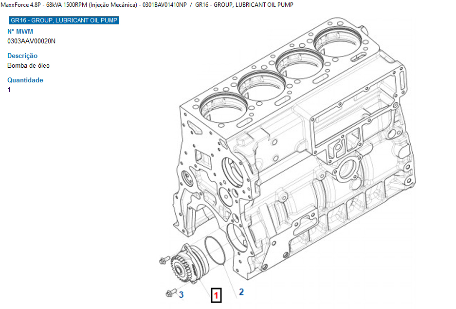Click the GR16 group name in the breadcrumb

tap(244, 5)
